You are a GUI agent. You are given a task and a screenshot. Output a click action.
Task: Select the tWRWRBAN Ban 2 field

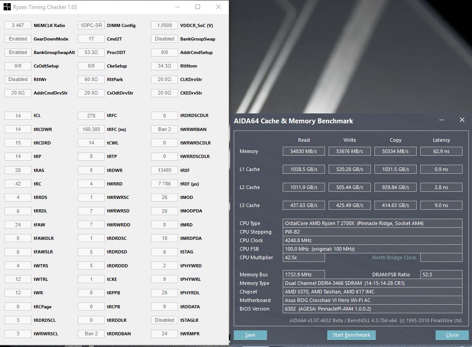point(165,129)
